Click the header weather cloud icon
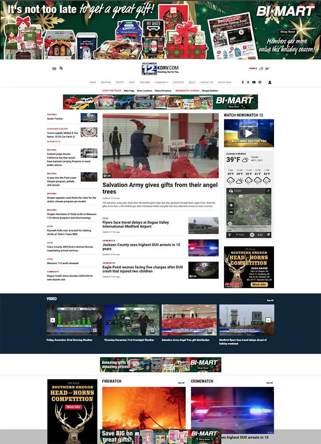 tap(261, 68)
